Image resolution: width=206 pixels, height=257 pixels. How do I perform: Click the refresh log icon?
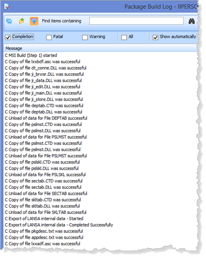9,21
